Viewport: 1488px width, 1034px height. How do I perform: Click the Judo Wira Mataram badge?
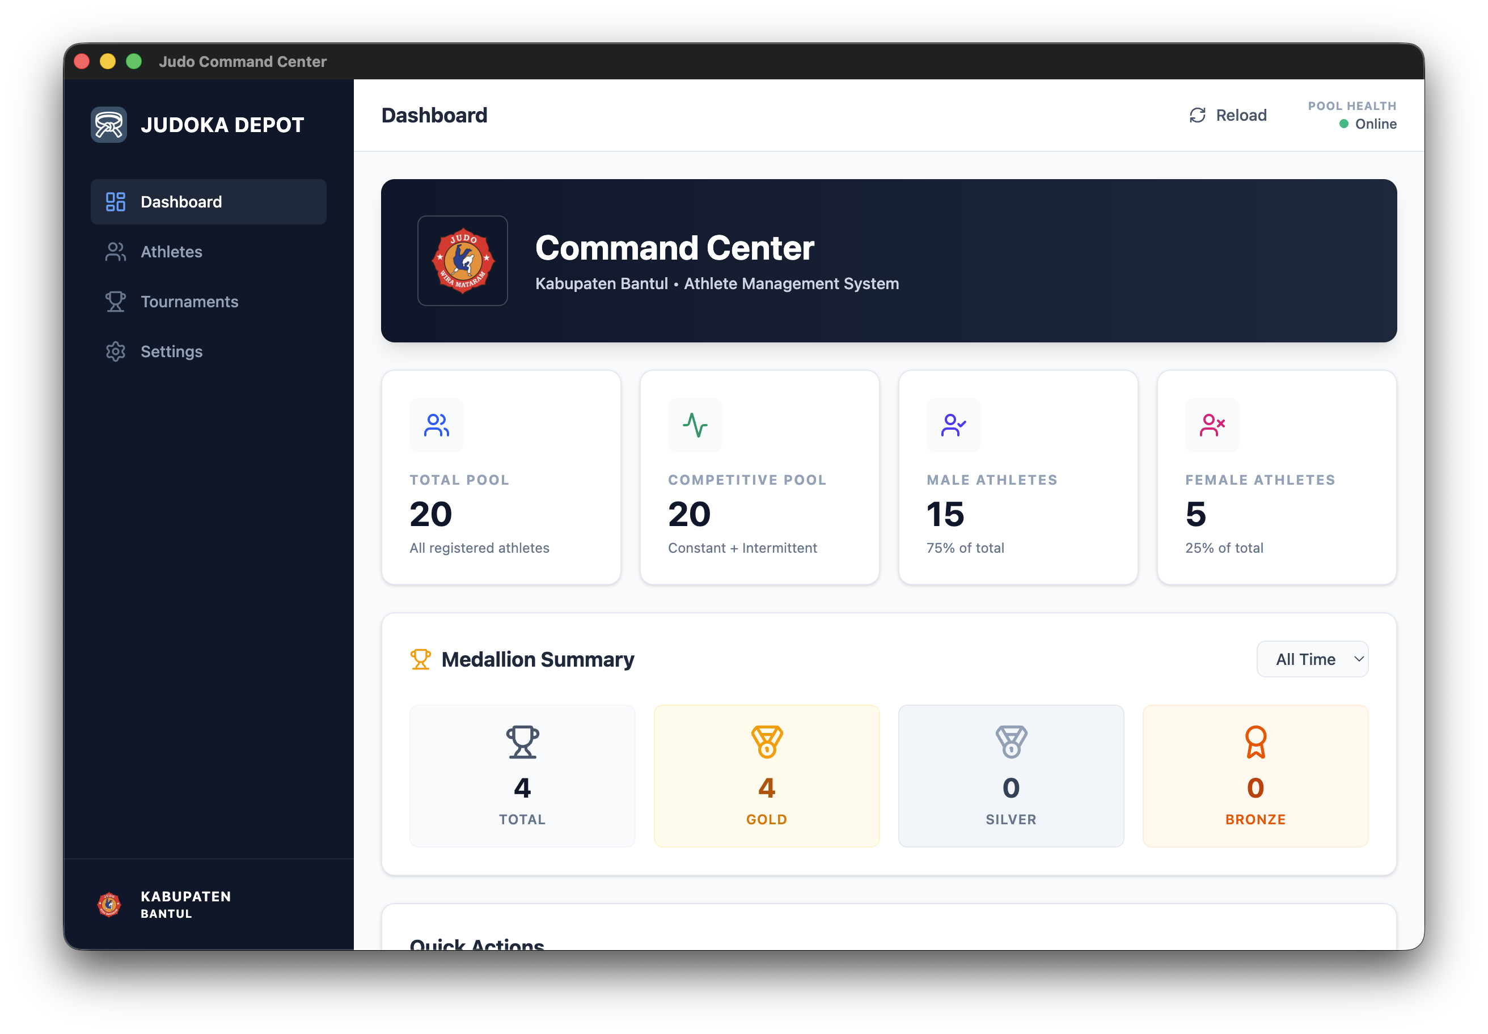click(x=463, y=260)
